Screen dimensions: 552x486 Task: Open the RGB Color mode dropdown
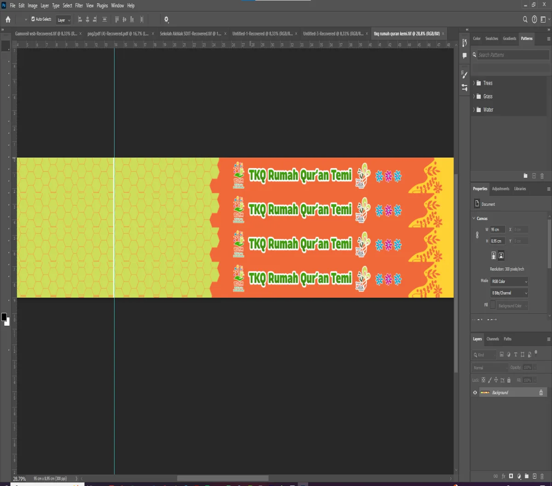[509, 281]
